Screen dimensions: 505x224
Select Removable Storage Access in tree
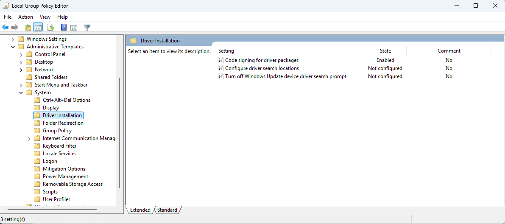(73, 185)
